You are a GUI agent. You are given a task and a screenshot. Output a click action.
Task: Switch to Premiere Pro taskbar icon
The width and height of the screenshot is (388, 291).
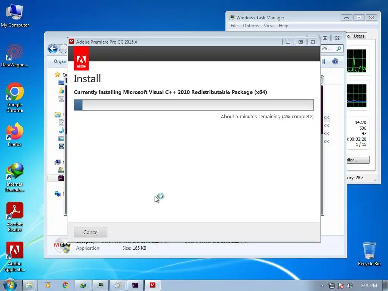[135, 285]
